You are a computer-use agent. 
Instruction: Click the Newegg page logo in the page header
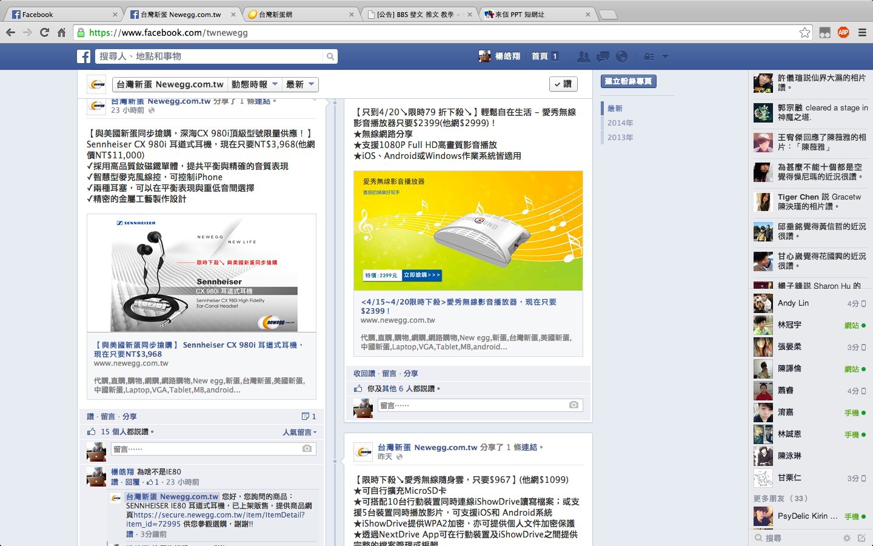[96, 84]
